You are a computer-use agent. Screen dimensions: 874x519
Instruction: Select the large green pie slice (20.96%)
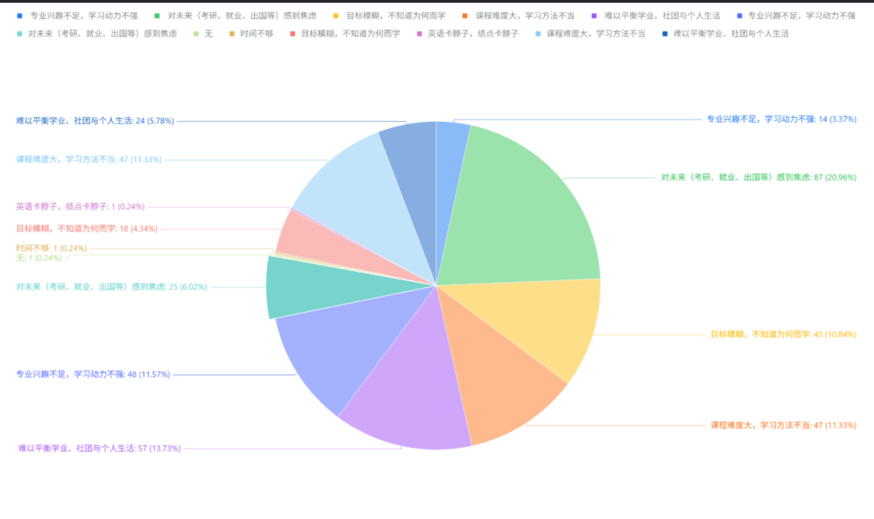tap(521, 210)
